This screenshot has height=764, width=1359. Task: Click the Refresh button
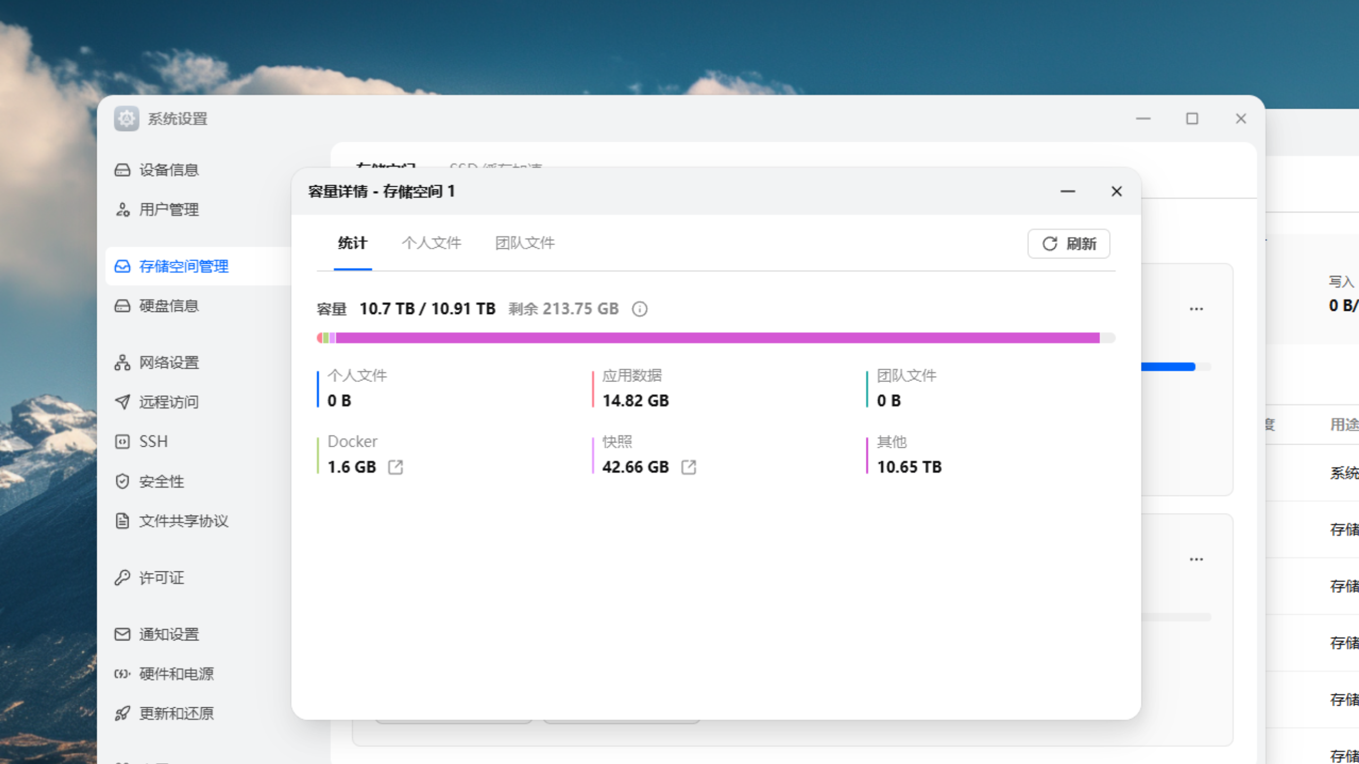coord(1069,244)
